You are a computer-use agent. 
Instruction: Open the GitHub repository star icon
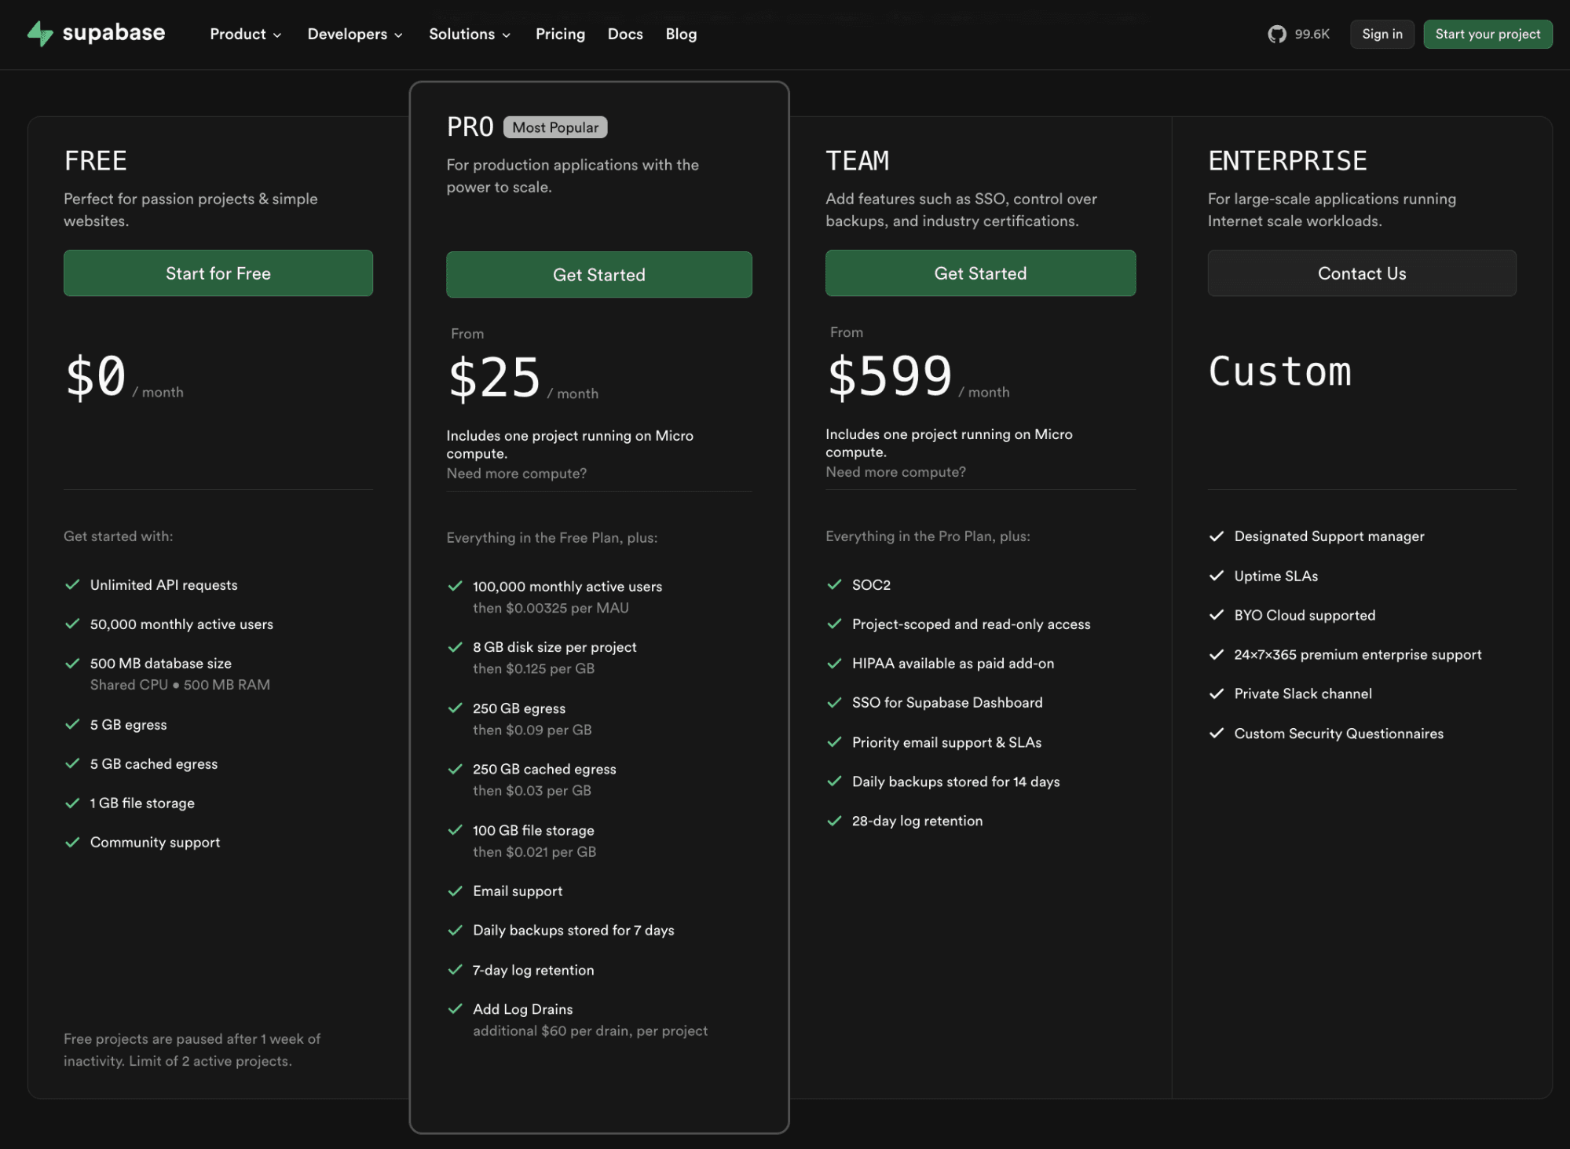1276,34
